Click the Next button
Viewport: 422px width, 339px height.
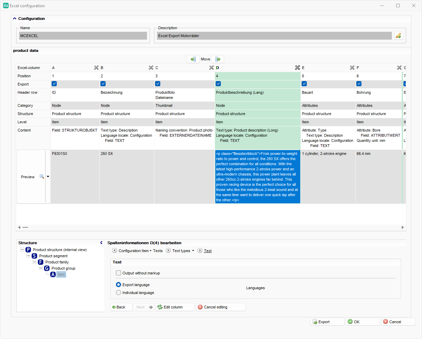(x=144, y=307)
